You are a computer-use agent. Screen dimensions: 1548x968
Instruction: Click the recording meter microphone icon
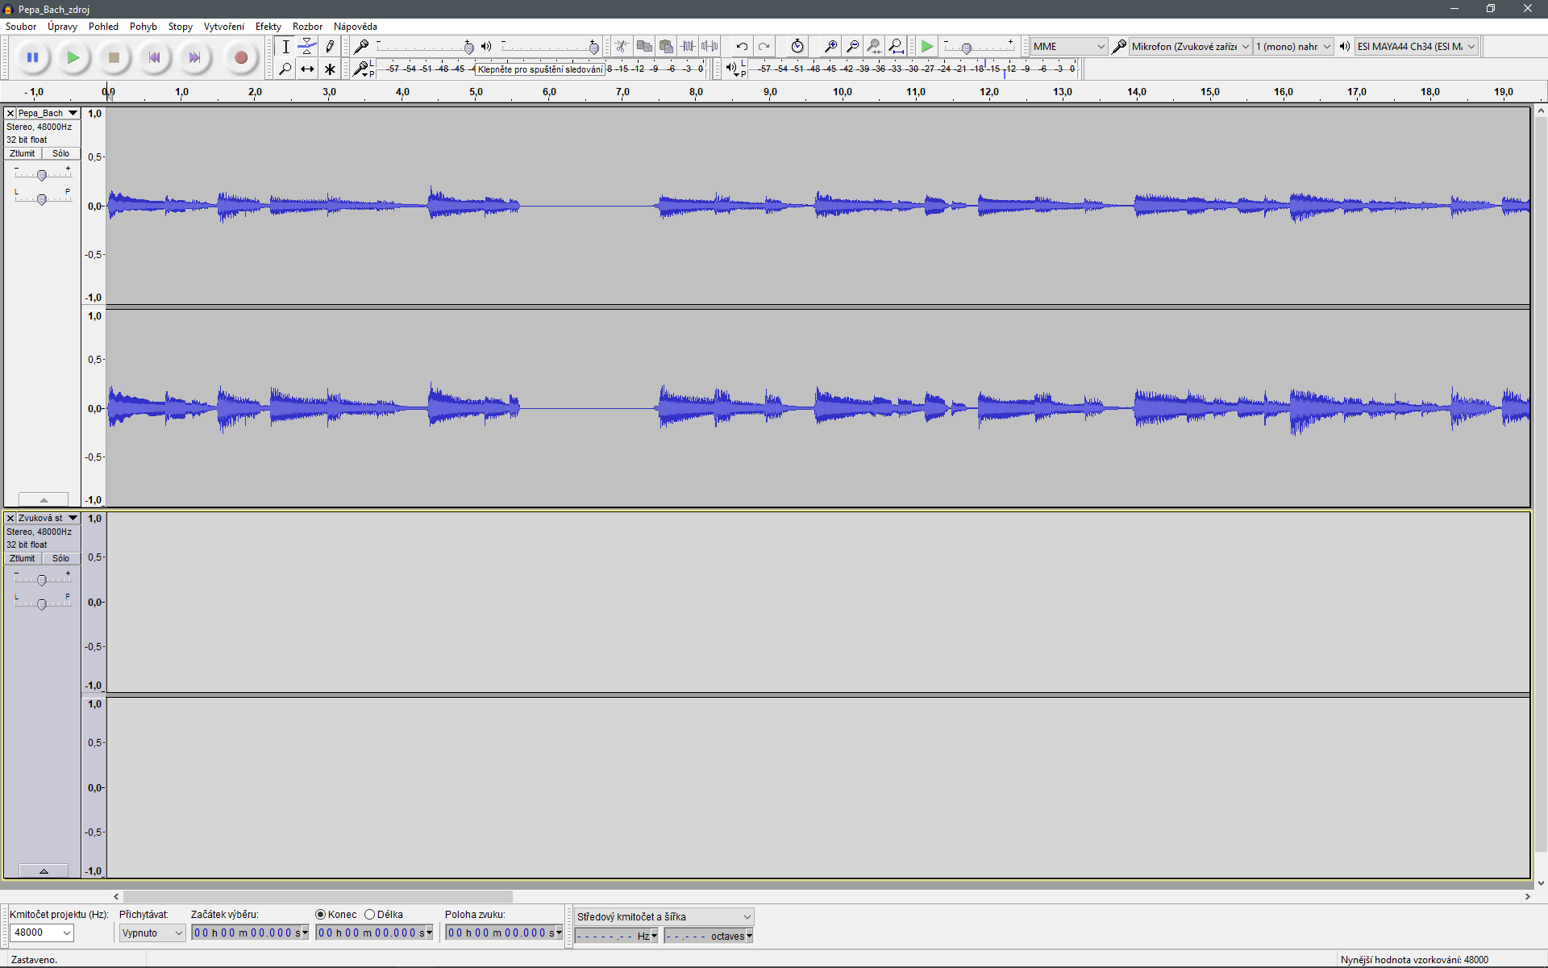pyautogui.click(x=360, y=69)
